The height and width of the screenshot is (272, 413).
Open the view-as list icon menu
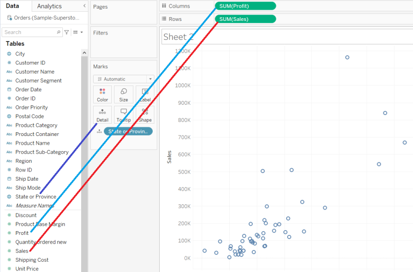pos(75,32)
